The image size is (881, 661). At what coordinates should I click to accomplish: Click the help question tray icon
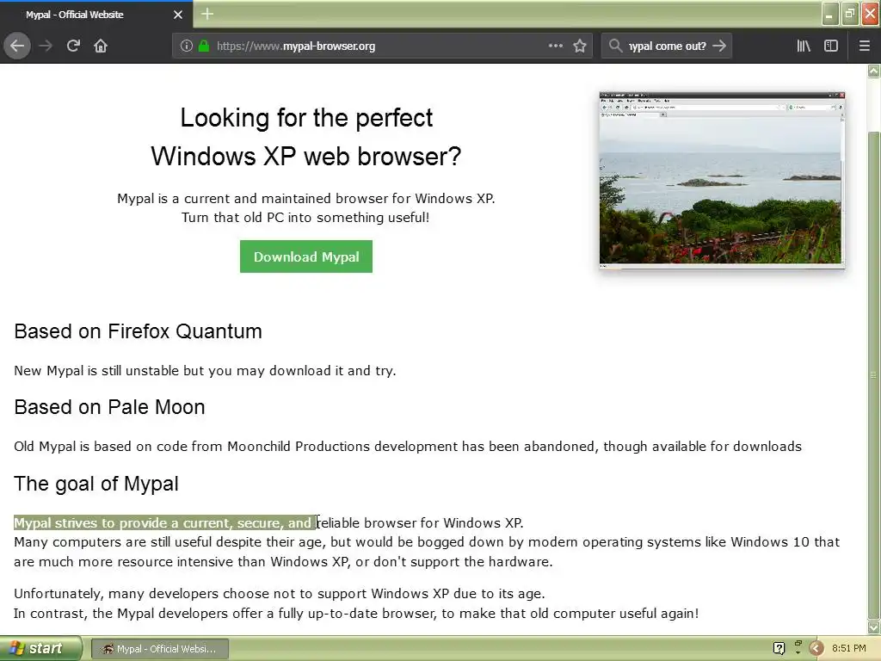click(x=779, y=648)
